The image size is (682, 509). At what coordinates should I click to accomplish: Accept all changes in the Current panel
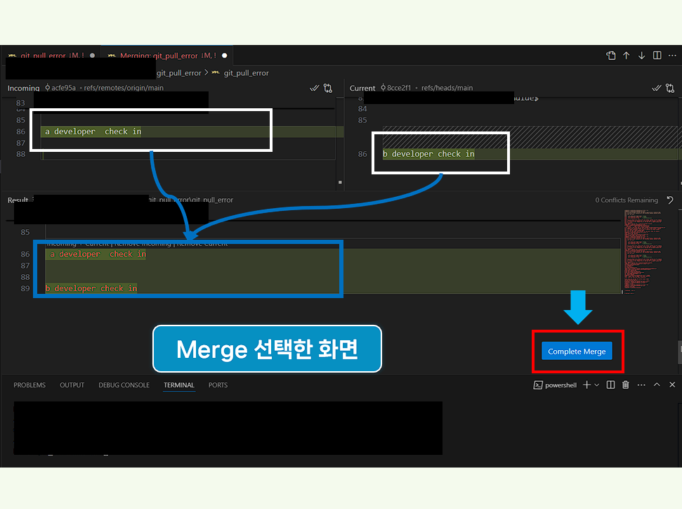click(x=656, y=88)
